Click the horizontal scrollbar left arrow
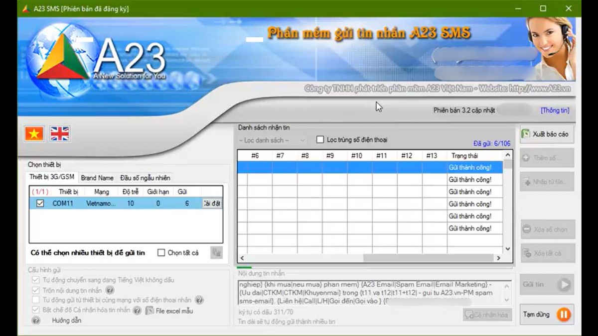598x336 pixels. pos(242,258)
